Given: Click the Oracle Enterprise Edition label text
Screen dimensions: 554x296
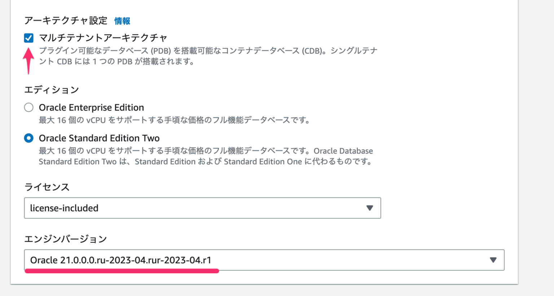Looking at the screenshot, I should [x=91, y=107].
